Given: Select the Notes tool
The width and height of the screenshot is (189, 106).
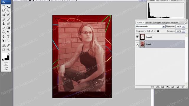Looking at the screenshot, I should pyautogui.click(x=4, y=45).
